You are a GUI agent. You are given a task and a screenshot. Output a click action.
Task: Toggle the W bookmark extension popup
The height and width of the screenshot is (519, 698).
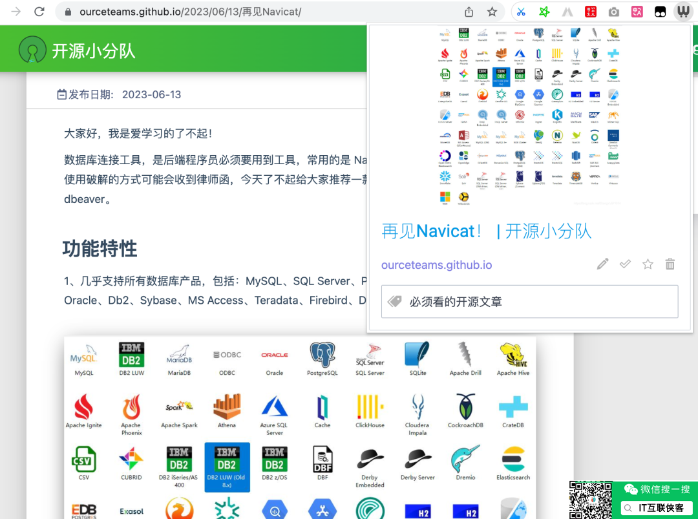(683, 12)
